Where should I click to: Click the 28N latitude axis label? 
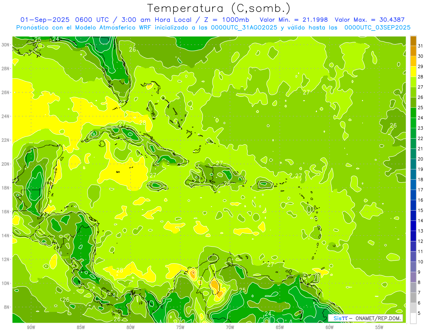click(x=6, y=68)
